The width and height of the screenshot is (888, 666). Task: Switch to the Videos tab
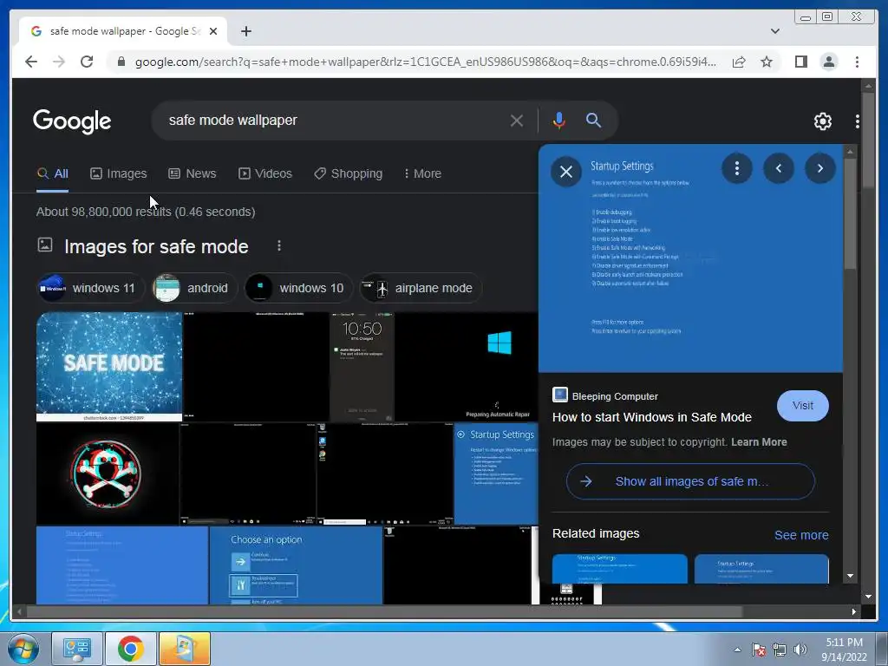pos(265,173)
